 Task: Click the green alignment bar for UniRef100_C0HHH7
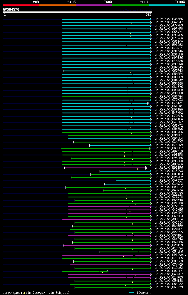(106, 148)
